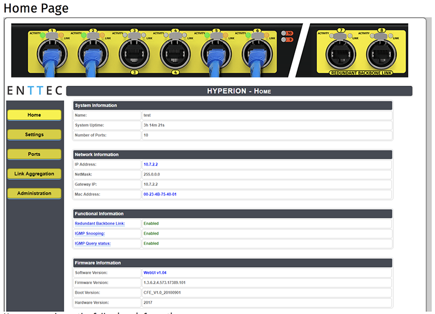Click the 'Hardware Version:' label
Screen dimensions: 435x314
pos(92,303)
